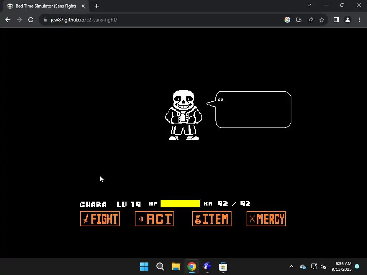Bookmark this page with the star icon
Screen dimensions: 367x275
coord(322,20)
